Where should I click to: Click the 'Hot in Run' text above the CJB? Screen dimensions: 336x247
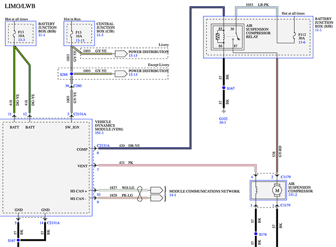(x=72, y=19)
